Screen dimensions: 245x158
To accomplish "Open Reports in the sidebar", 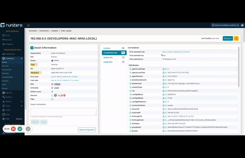I will [x=7, y=92].
